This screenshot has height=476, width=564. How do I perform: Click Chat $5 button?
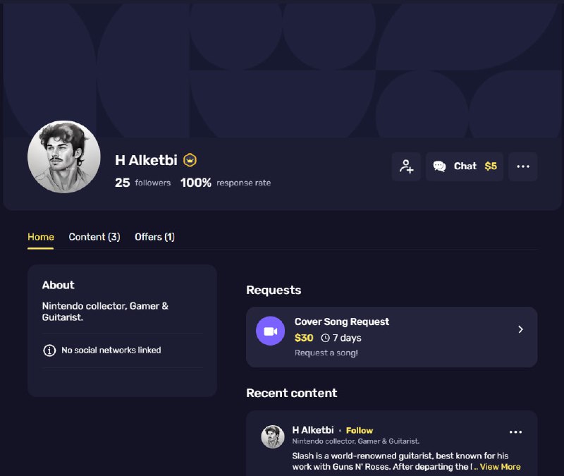tap(465, 166)
